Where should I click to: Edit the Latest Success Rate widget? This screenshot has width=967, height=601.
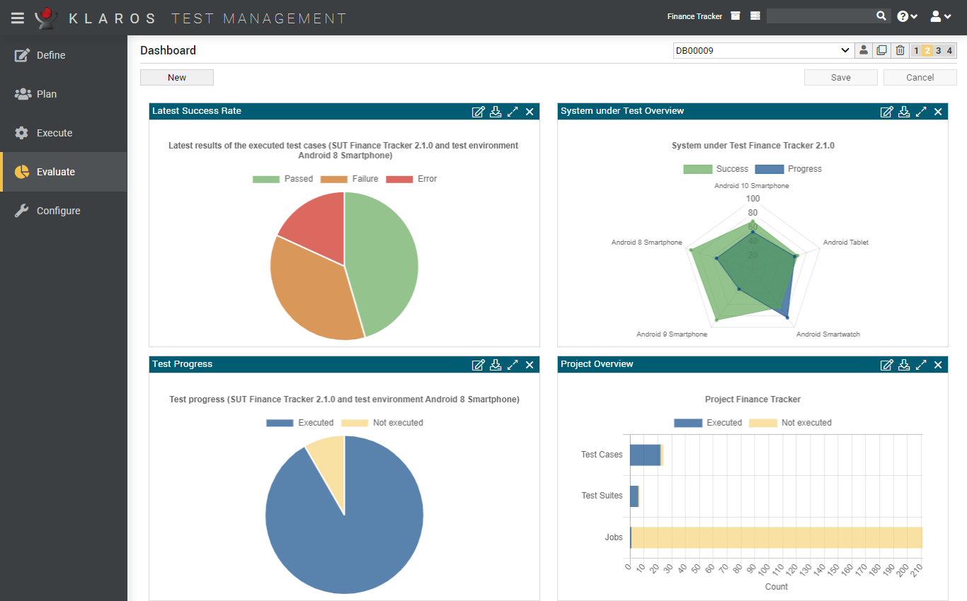click(478, 111)
